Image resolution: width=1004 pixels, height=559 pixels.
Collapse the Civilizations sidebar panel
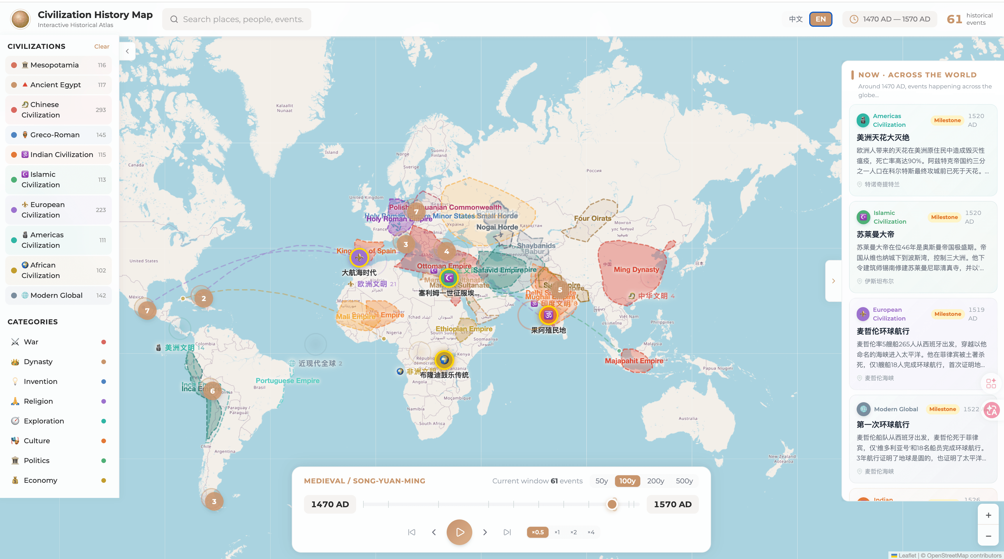[x=127, y=51]
